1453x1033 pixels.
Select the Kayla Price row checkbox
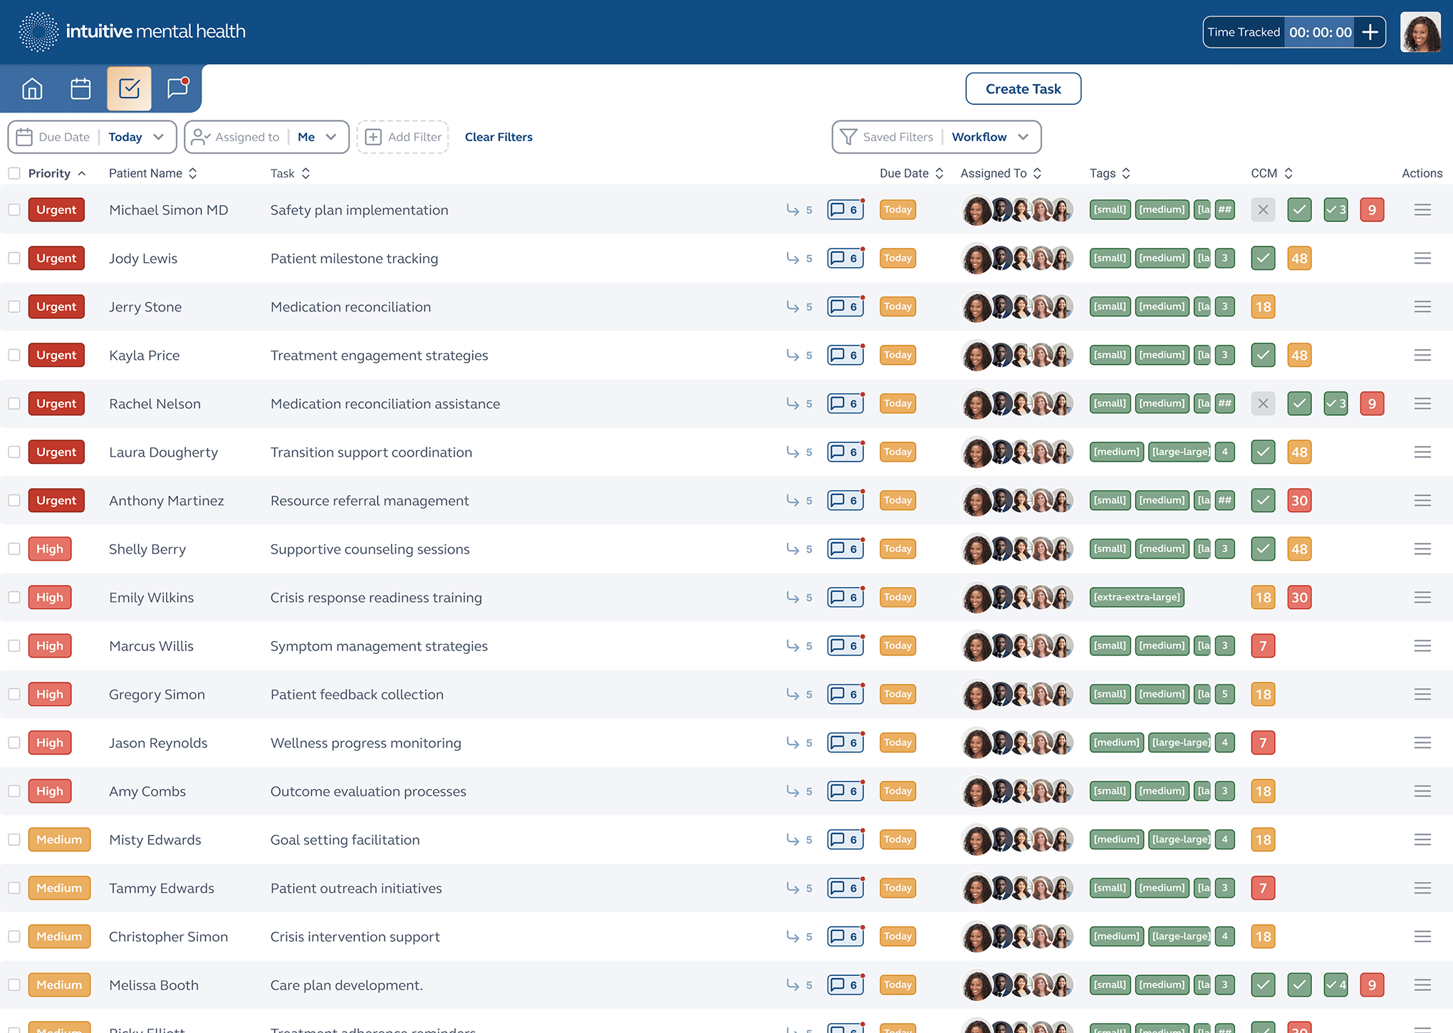(x=14, y=355)
